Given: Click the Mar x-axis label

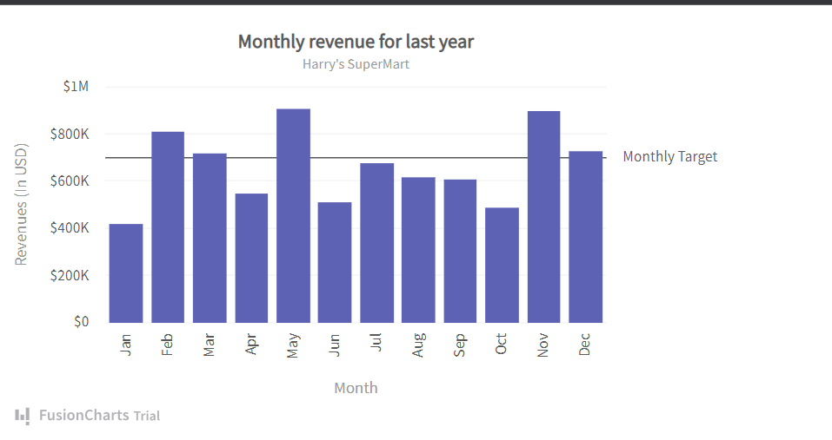Looking at the screenshot, I should tap(209, 345).
